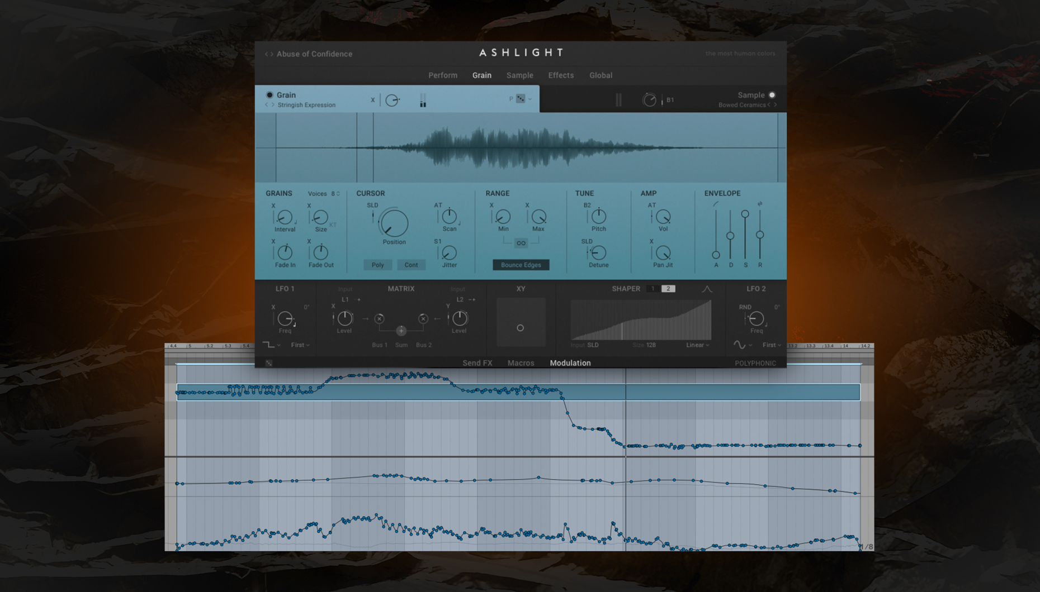Select the previous sample source
The height and width of the screenshot is (592, 1040).
click(769, 105)
